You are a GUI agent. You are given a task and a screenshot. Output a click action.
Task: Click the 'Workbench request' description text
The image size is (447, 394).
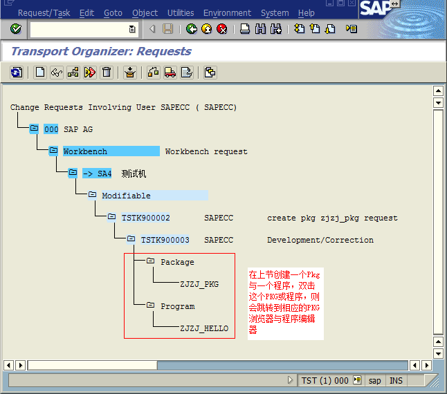tap(206, 151)
